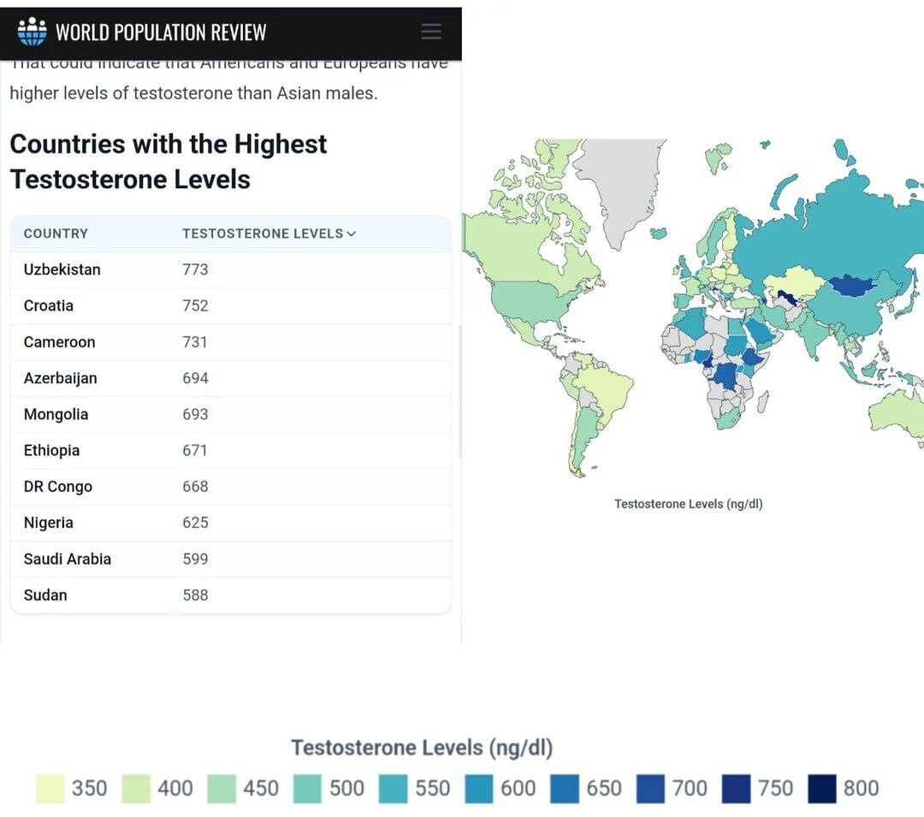Click the World Population Review globe logo
924x817 pixels.
(33, 32)
